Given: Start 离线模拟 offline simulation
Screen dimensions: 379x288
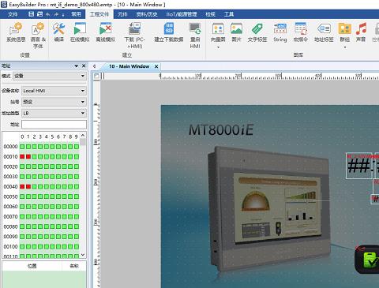Looking at the screenshot, I should [105, 29].
